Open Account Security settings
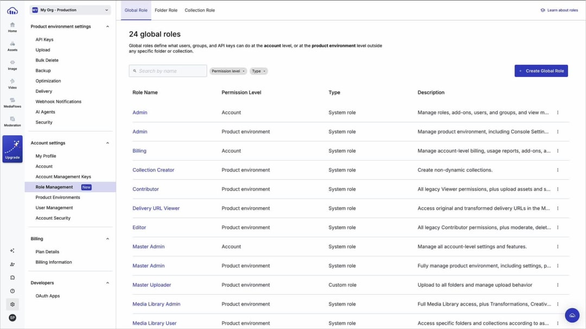The image size is (586, 329). 53,218
